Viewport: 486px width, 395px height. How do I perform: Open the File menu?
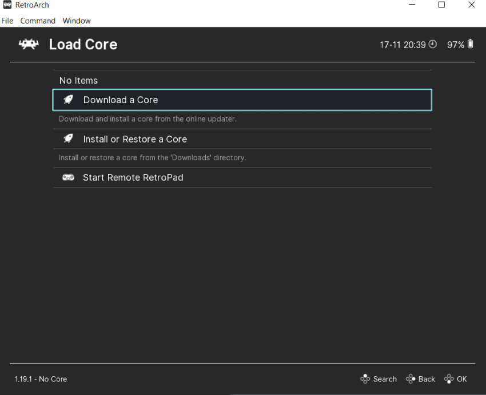point(7,21)
